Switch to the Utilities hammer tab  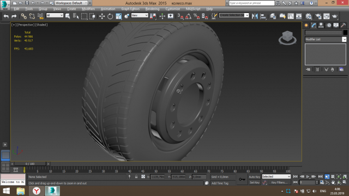pyautogui.click(x=343, y=26)
